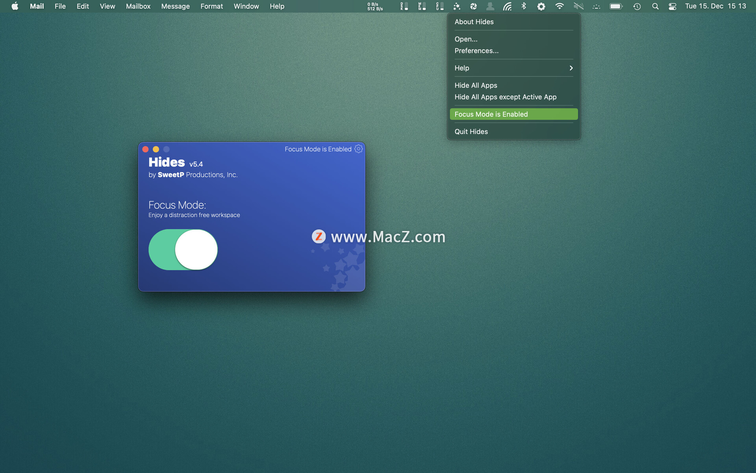Open the Wi-Fi menu
Viewport: 756px width, 473px height.
click(x=559, y=6)
